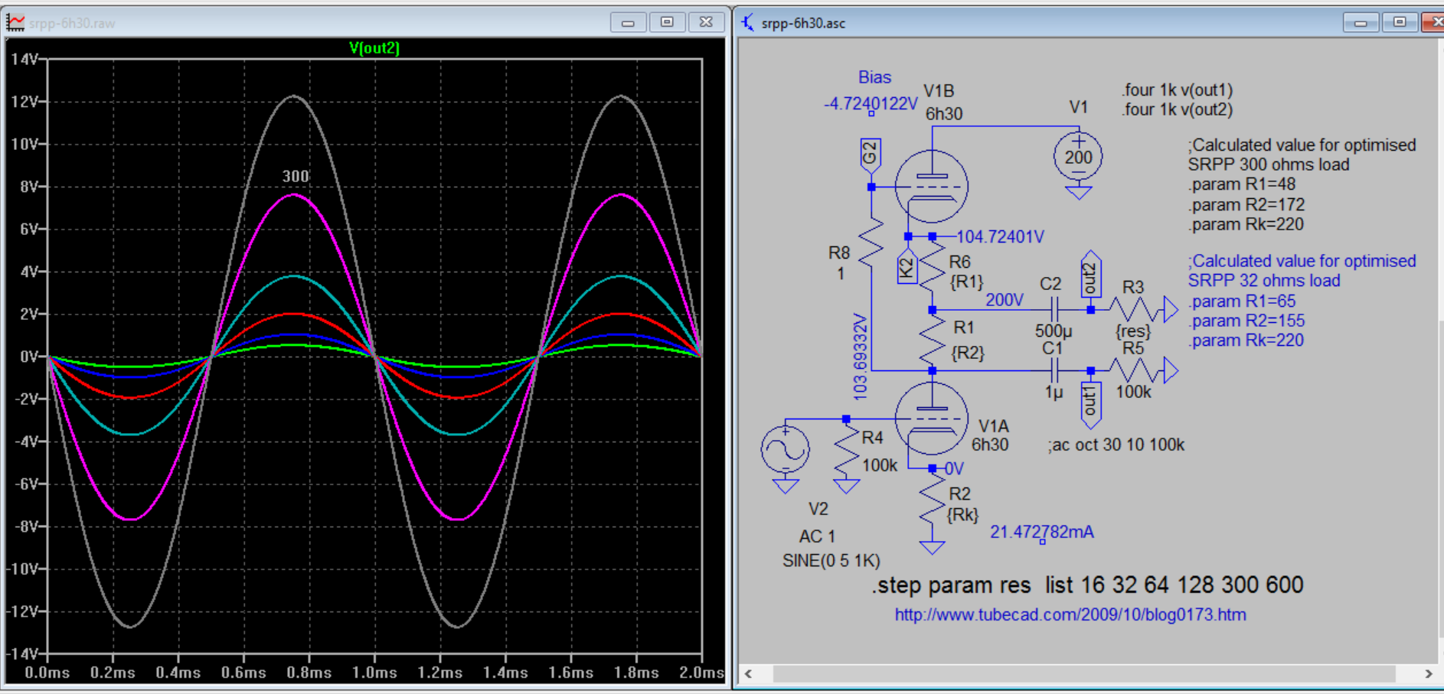Click the ground symbol under V2 source
1444x694 pixels.
[786, 486]
